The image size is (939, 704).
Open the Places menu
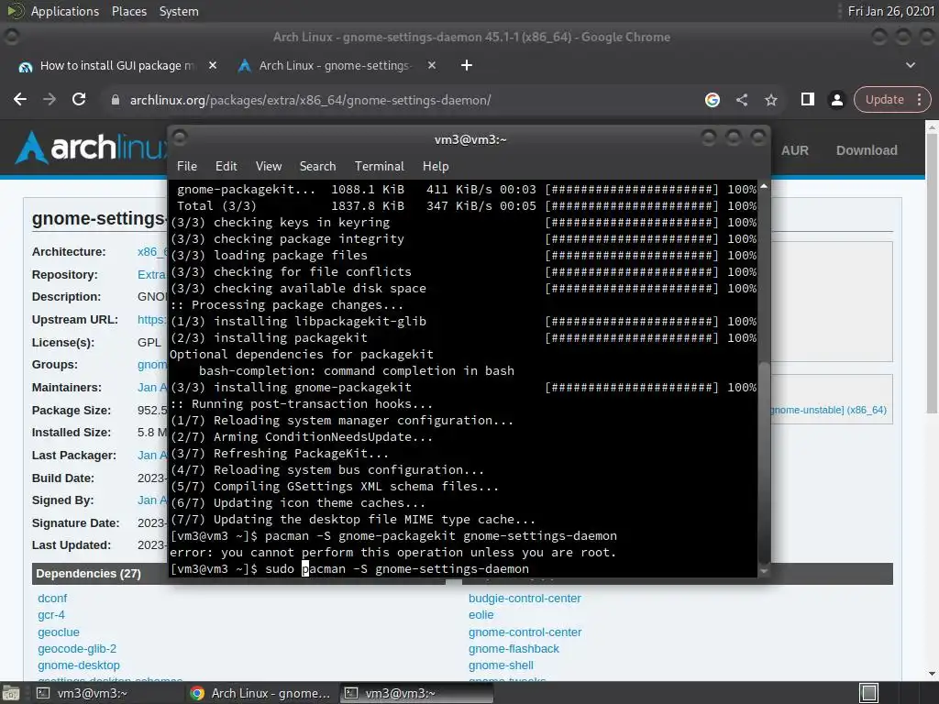128,11
